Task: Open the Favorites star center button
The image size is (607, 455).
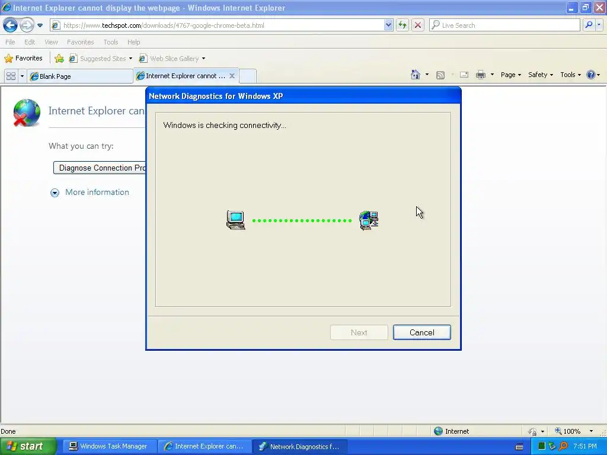Action: 23,59
